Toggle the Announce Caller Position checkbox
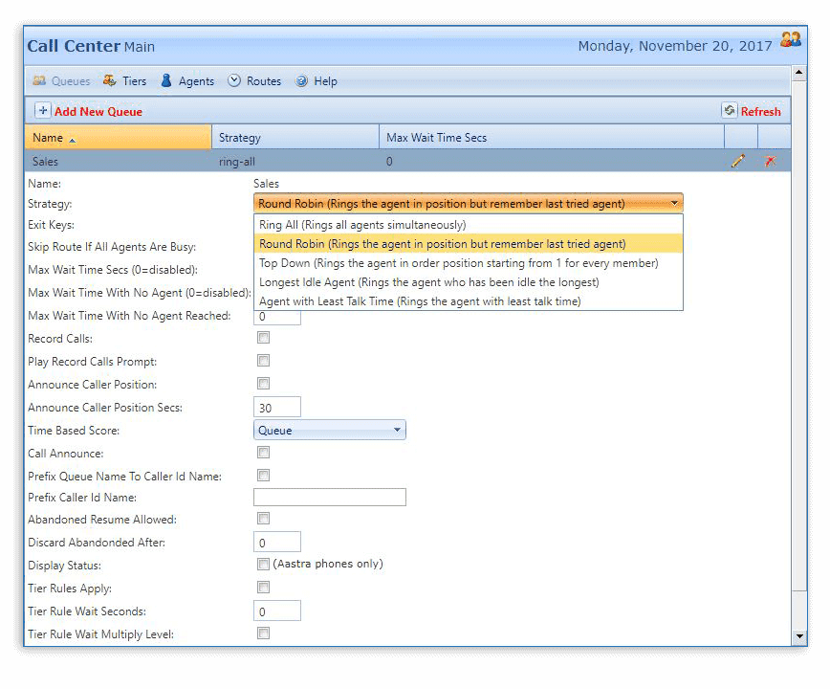830x689 pixels. coord(264,384)
